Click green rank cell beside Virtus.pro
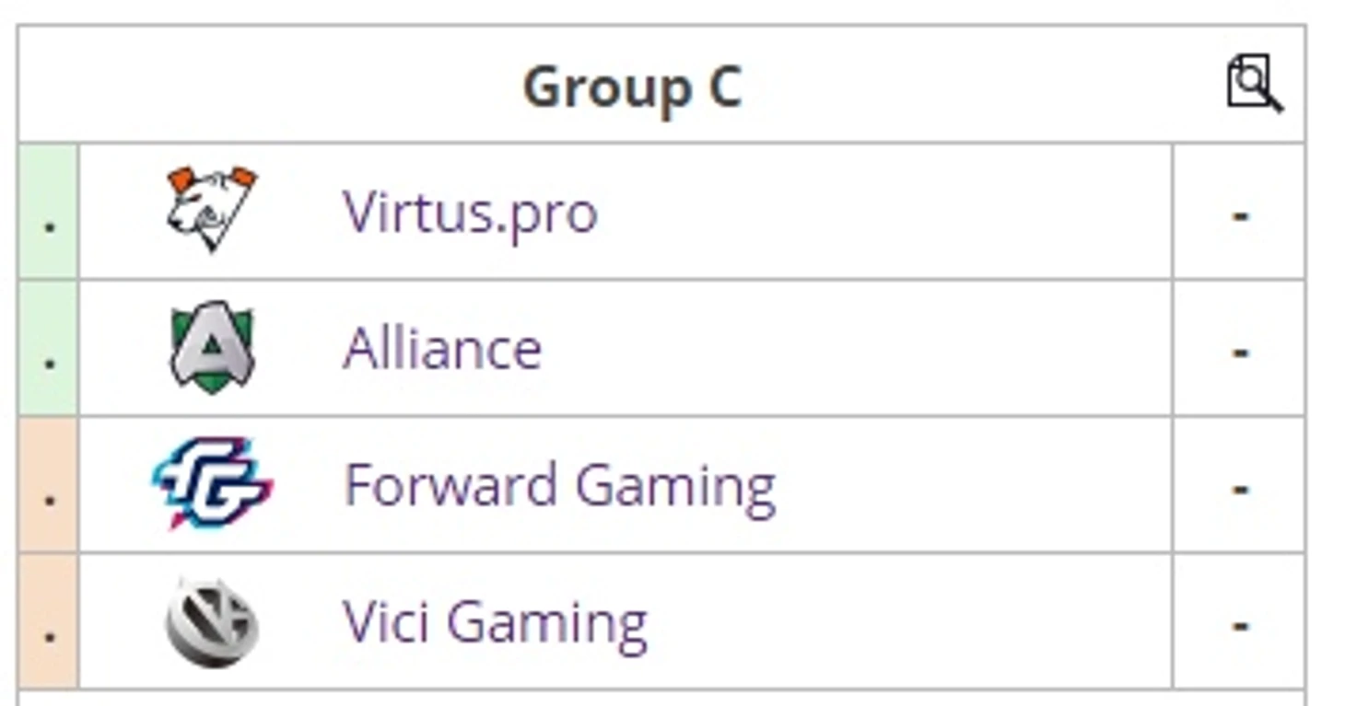This screenshot has width=1345, height=706. [49, 212]
